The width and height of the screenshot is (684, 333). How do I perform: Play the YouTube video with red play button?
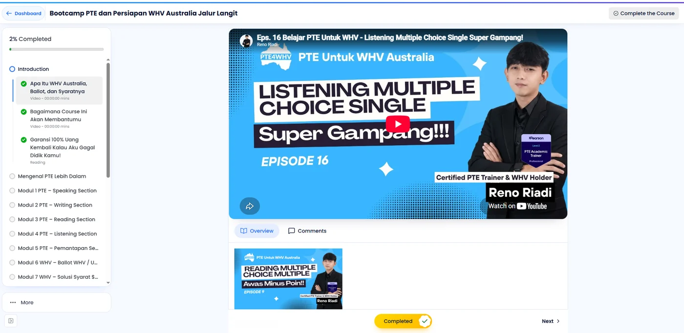398,124
